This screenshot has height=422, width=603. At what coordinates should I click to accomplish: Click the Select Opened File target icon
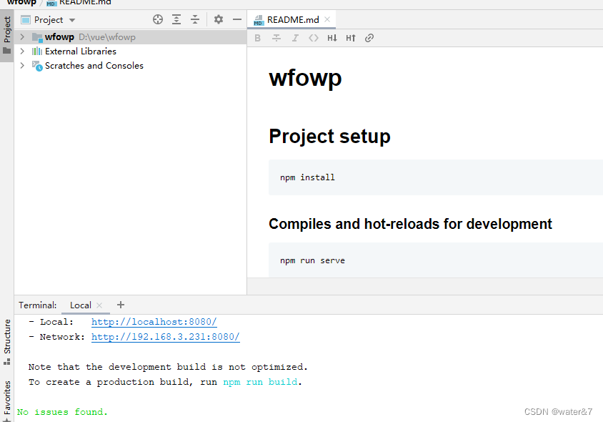[157, 19]
